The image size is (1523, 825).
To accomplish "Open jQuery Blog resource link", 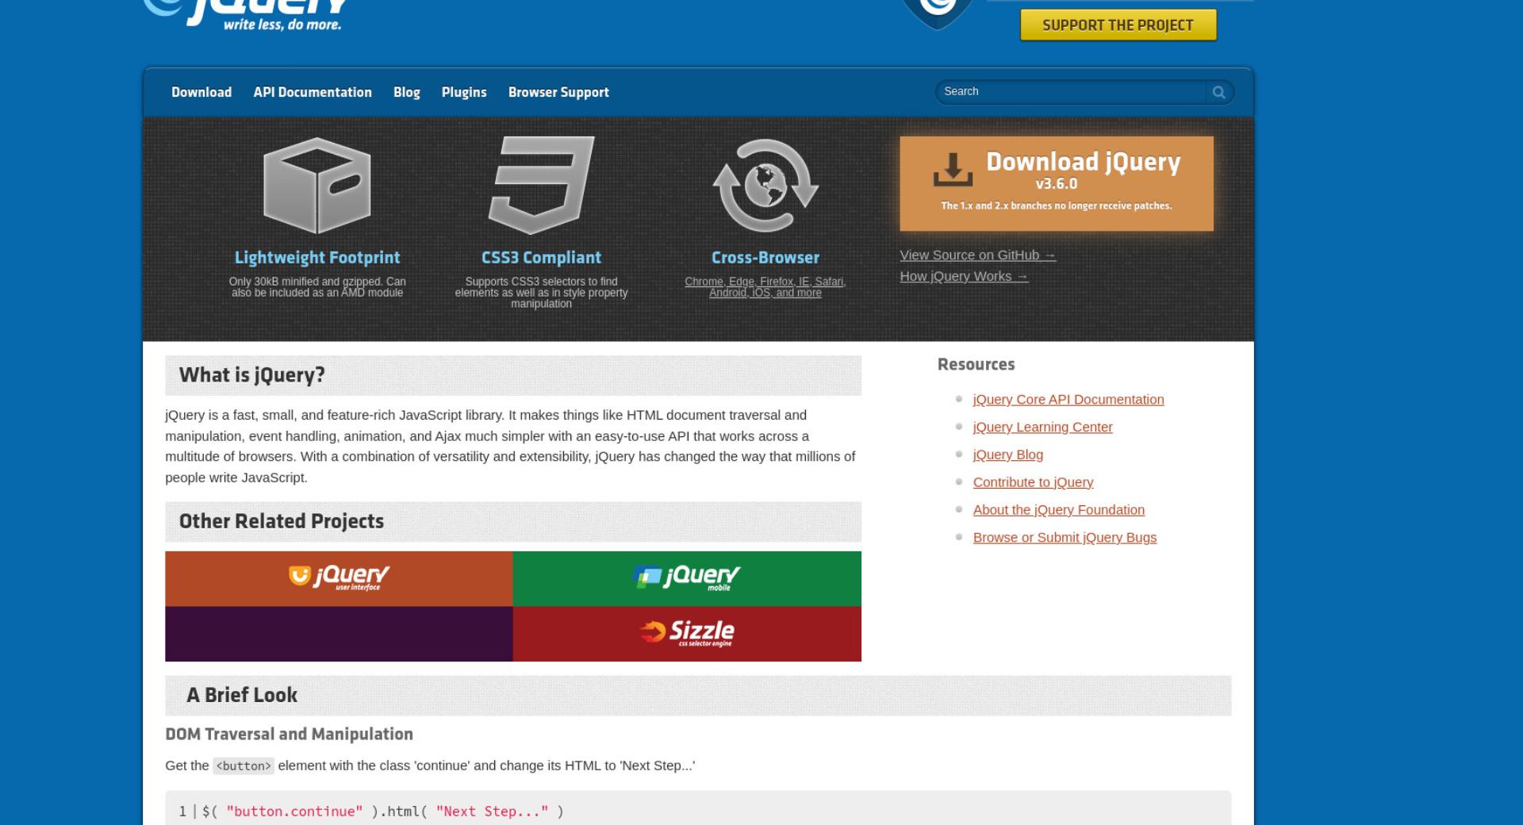I will pyautogui.click(x=1008, y=455).
